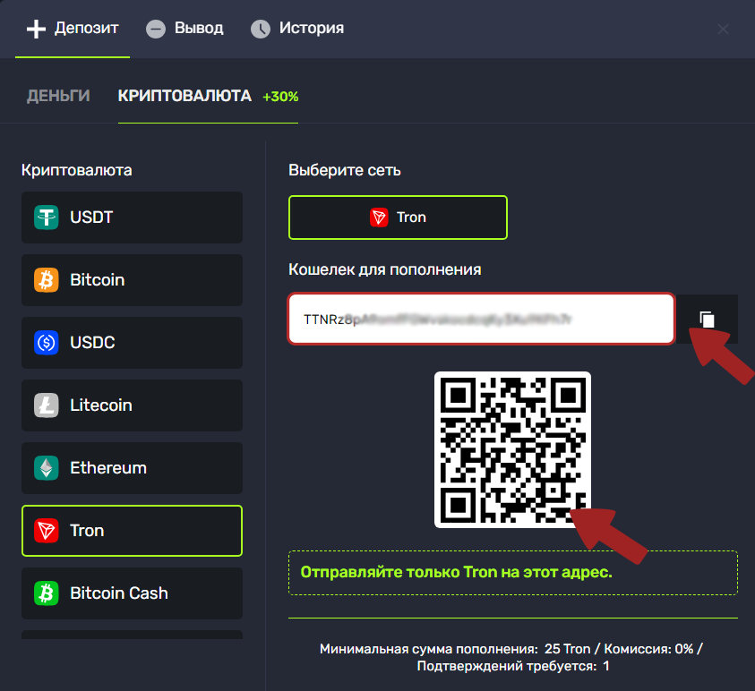Click the Tron logo in network button
Viewport: 755px width, 691px height.
pyautogui.click(x=379, y=218)
